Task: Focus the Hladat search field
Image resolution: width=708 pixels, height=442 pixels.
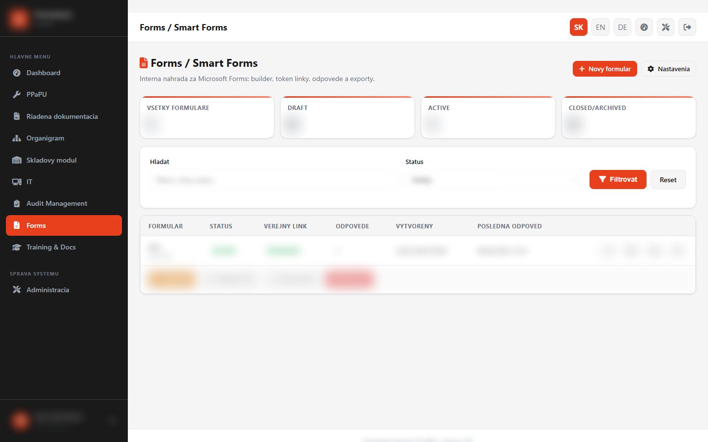Action: (273, 180)
